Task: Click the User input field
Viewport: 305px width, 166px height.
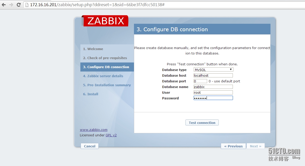Action: pyautogui.click(x=213, y=92)
